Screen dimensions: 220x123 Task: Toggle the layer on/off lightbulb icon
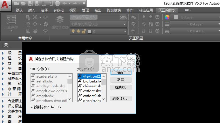(x=73, y=31)
